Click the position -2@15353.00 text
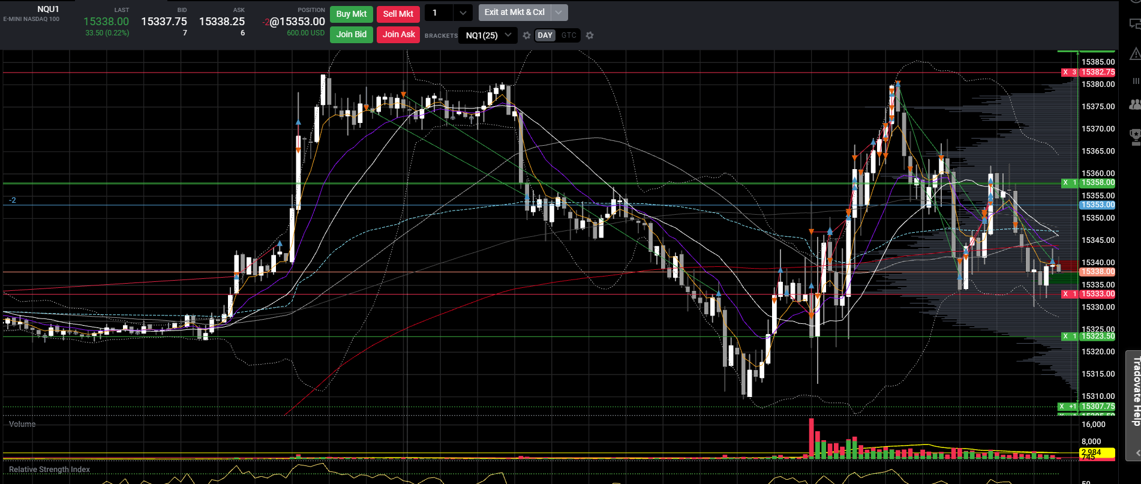This screenshot has width=1141, height=484. click(294, 22)
